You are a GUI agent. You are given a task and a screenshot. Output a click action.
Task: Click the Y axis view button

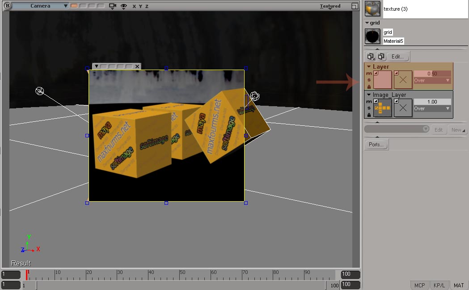[140, 6]
